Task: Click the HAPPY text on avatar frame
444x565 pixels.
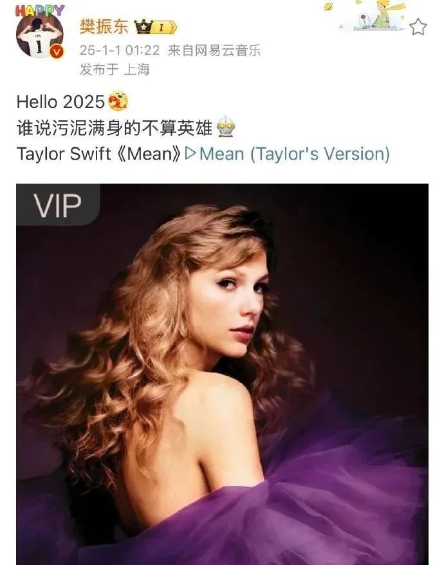Action: (x=40, y=11)
